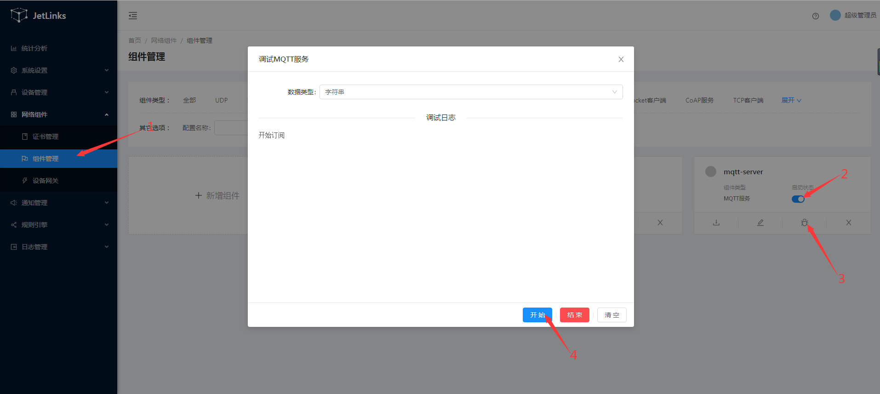Viewport: 880px width, 394px height.
Task: Expand 设备管理 sidebar menu
Action: tap(58, 92)
